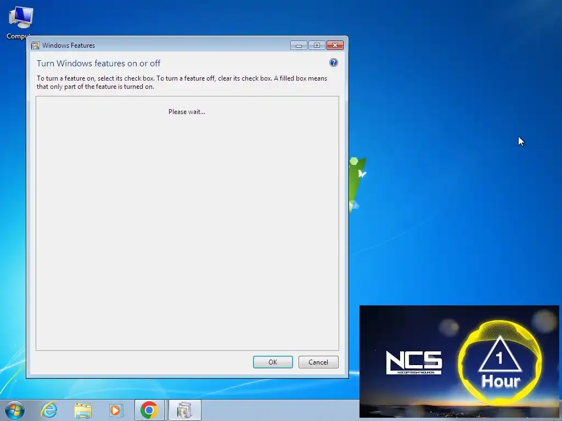Viewport: 562px width, 421px height.
Task: Minimize the Windows Features window
Action: [x=299, y=45]
